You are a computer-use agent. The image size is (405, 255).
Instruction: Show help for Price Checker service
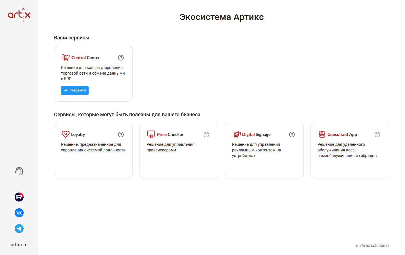[206, 135]
